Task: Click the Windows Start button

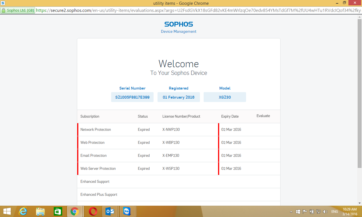Action: point(7,211)
